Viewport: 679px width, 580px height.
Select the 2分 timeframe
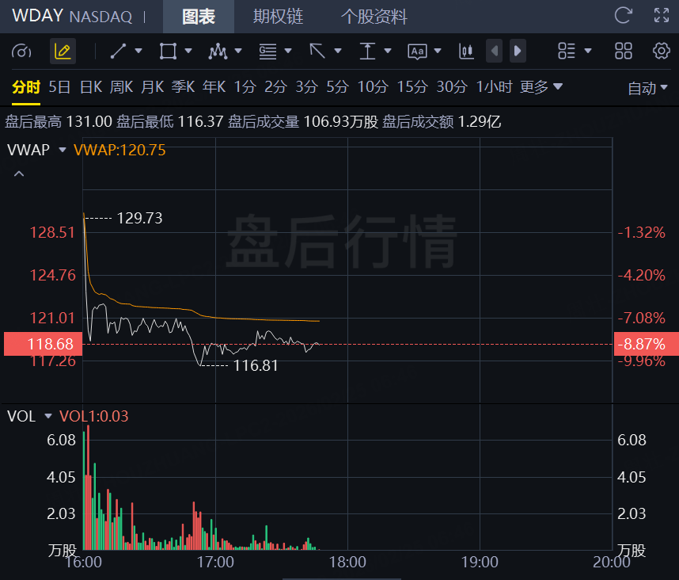tap(276, 87)
